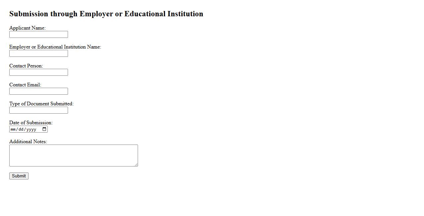Image resolution: width=424 pixels, height=216 pixels.
Task: Focus the Employer or Educational Institution Name input
Action: point(38,54)
